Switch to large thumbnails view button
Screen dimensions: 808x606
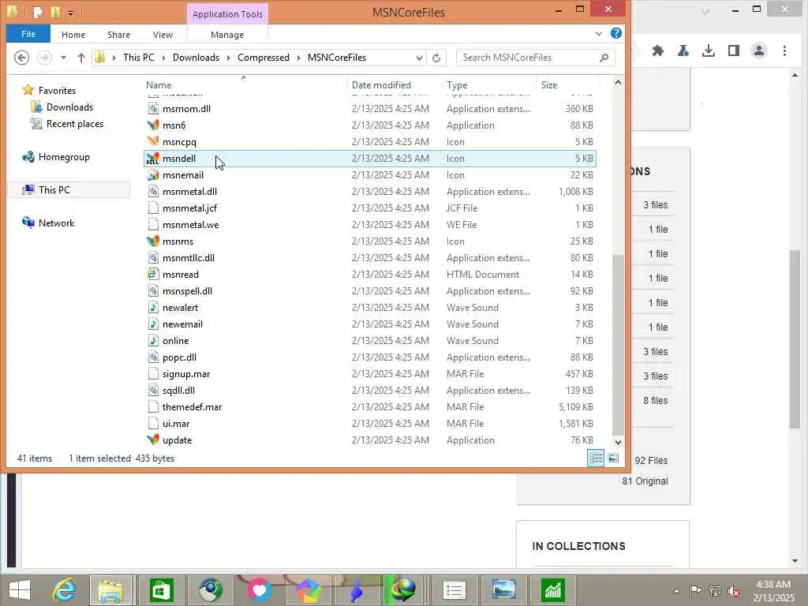pos(613,458)
